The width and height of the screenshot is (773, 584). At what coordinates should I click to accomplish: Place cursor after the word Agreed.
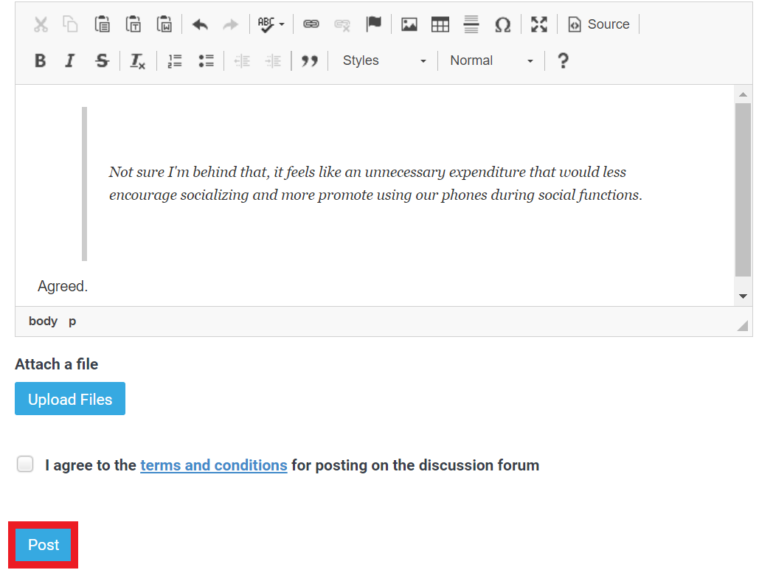[x=89, y=286]
